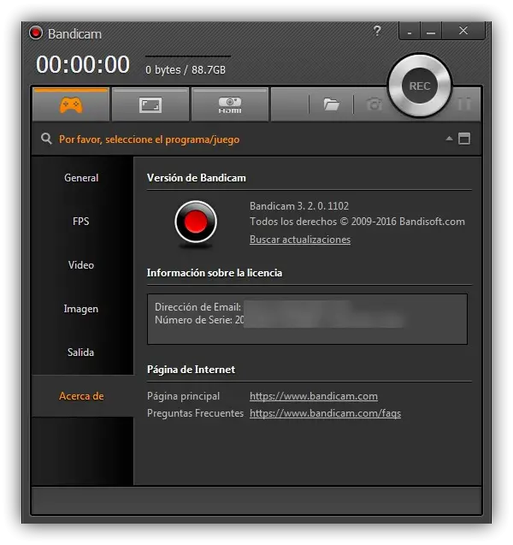This screenshot has height=545, width=513.
Task: Click the 'Dirección de Email:' label
Action: click(x=198, y=307)
